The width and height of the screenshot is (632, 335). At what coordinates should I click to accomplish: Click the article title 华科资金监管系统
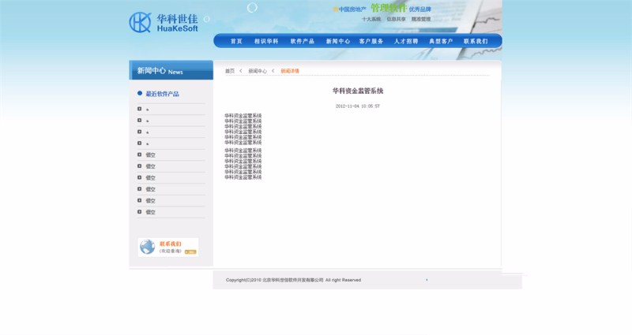(x=358, y=91)
